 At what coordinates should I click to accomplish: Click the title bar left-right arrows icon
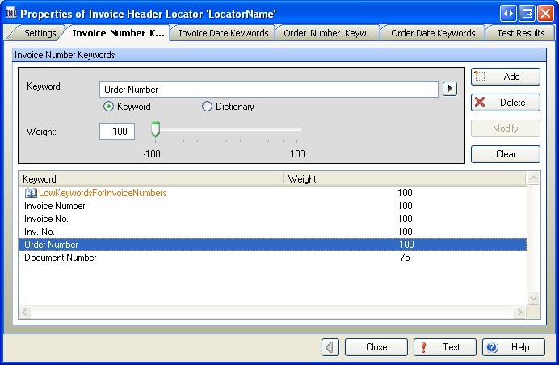pos(508,13)
